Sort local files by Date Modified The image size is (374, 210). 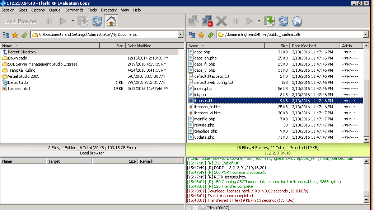point(152,46)
